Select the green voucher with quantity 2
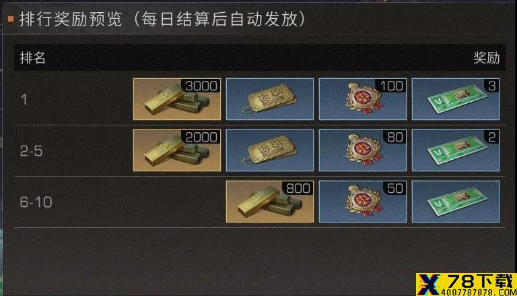Image resolution: width=517 pixels, height=296 pixels. point(456,150)
